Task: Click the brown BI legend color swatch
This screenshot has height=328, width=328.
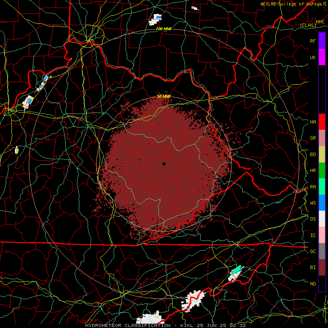Action: click(x=322, y=268)
